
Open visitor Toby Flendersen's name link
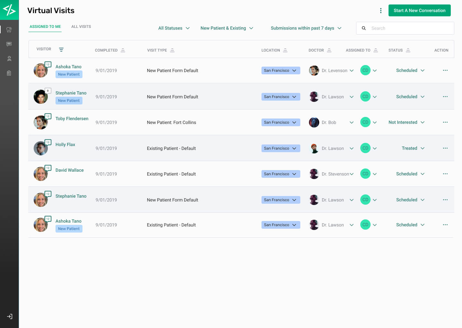[72, 119]
